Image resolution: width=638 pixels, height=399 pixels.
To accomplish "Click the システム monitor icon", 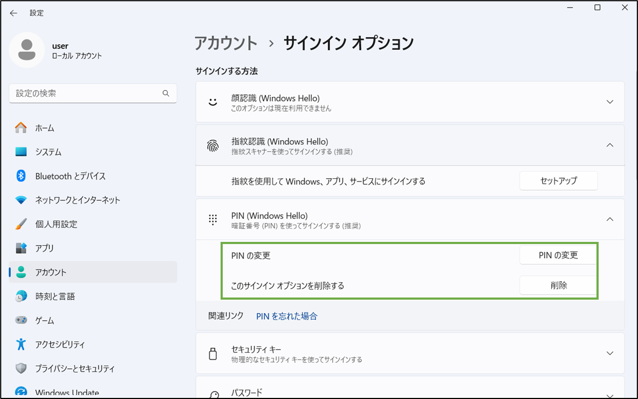I will 20,152.
